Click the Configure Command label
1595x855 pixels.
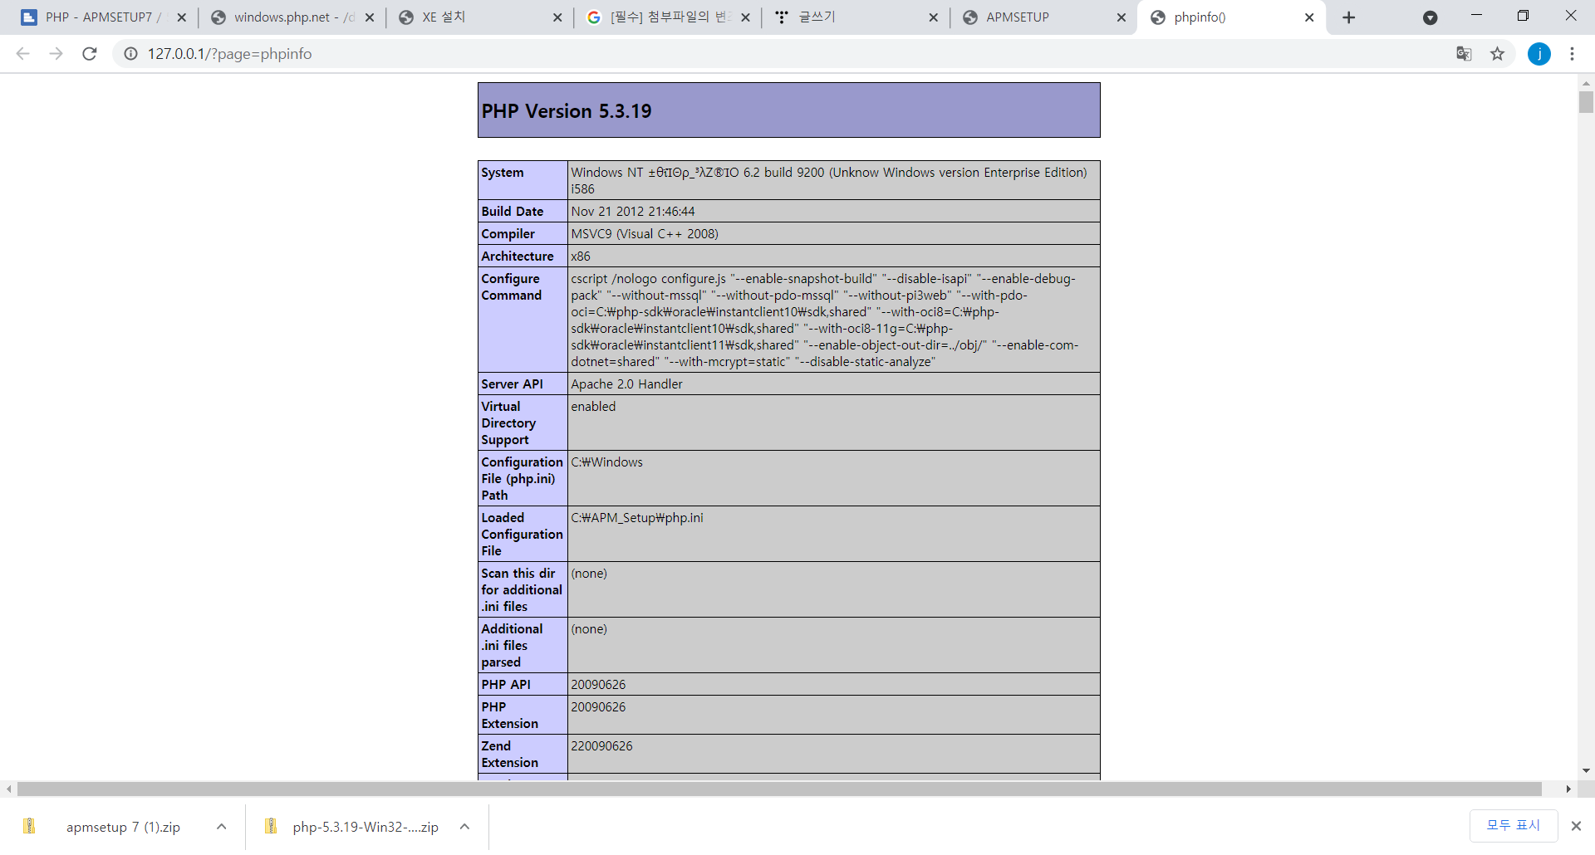pyautogui.click(x=512, y=287)
